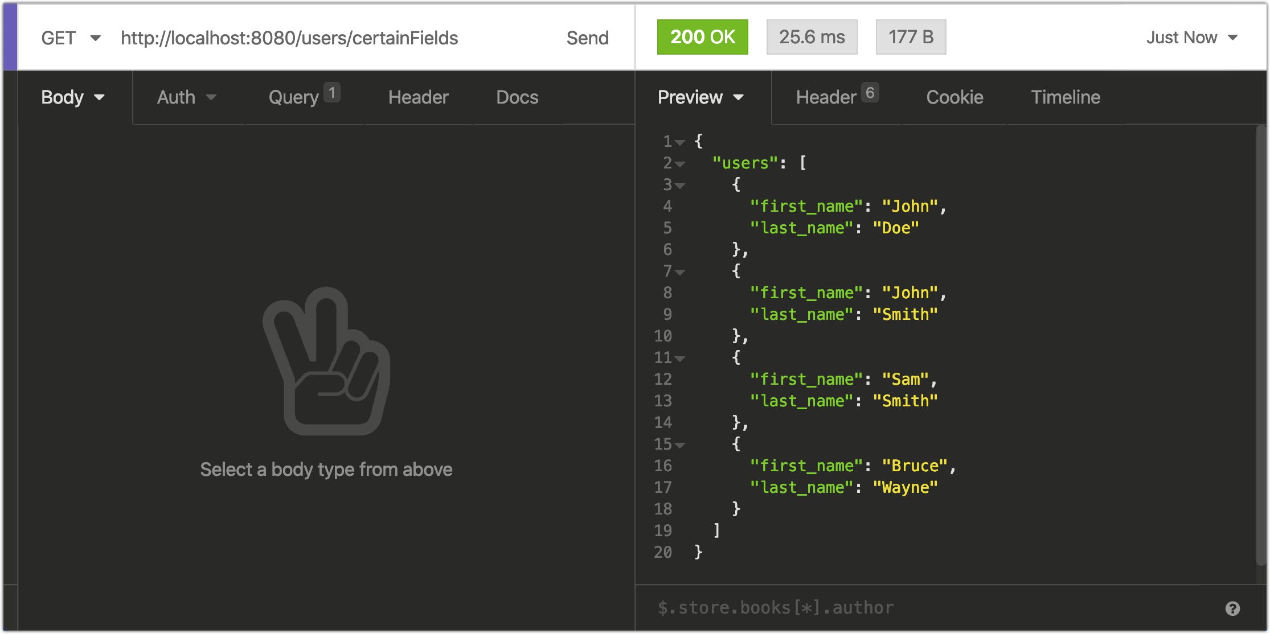Image resolution: width=1270 pixels, height=634 pixels.
Task: Click the "Smith" value on line 9
Action: pos(906,314)
